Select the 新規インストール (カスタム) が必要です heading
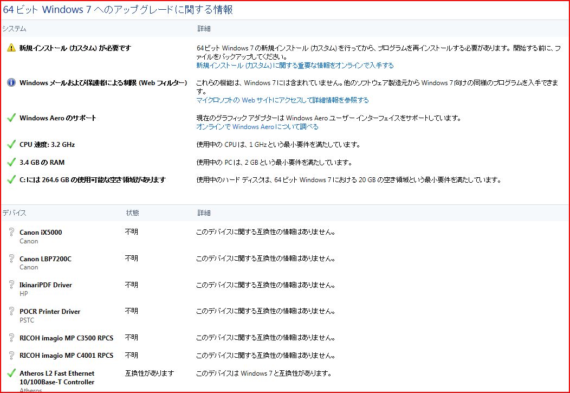The image size is (570, 393). click(75, 48)
